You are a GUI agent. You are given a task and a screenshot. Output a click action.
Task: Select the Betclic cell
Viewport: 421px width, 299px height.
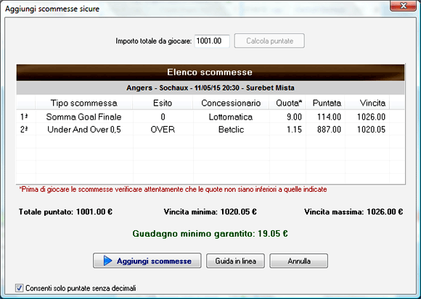pos(231,130)
